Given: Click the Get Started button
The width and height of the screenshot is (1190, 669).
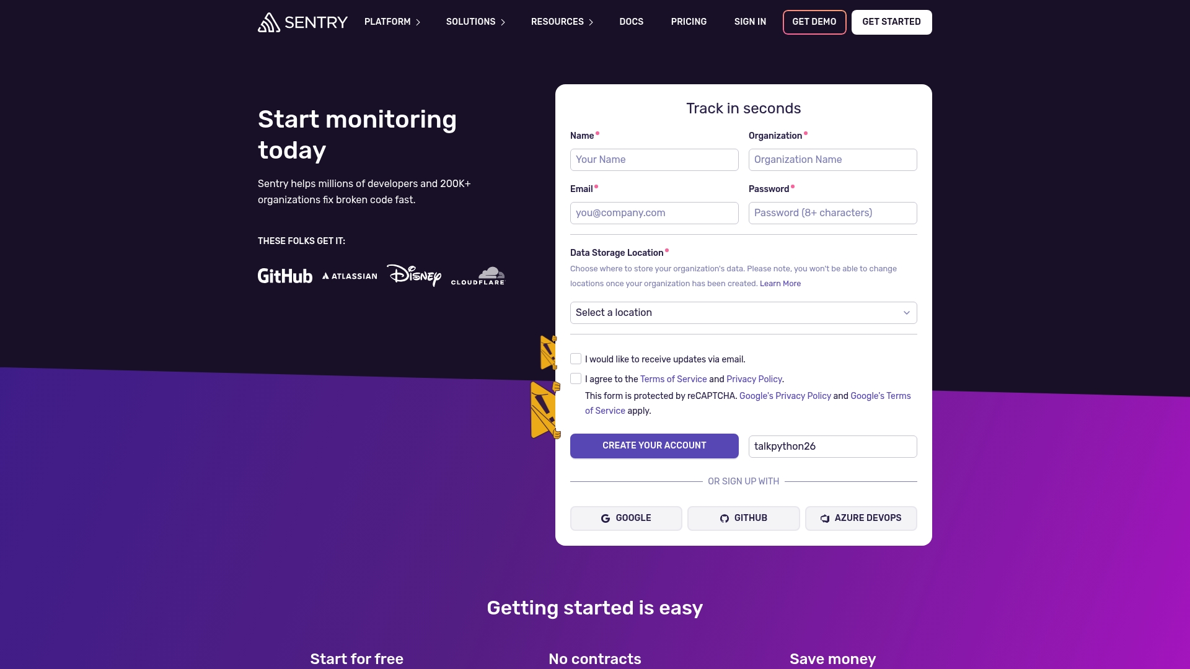Looking at the screenshot, I should 891,22.
